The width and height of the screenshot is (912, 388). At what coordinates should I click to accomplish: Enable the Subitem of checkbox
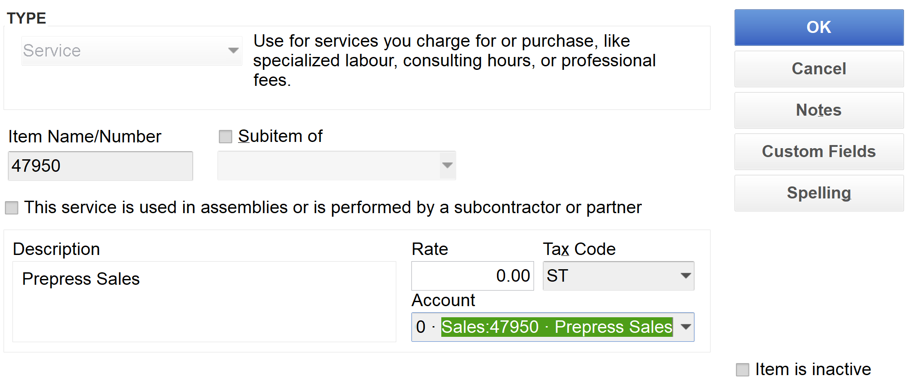(226, 137)
